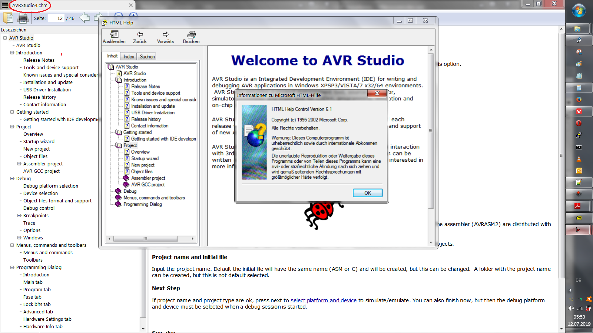The width and height of the screenshot is (593, 333).
Task: Click Vorwärts forward arrow in HTML Help
Action: [x=165, y=37]
